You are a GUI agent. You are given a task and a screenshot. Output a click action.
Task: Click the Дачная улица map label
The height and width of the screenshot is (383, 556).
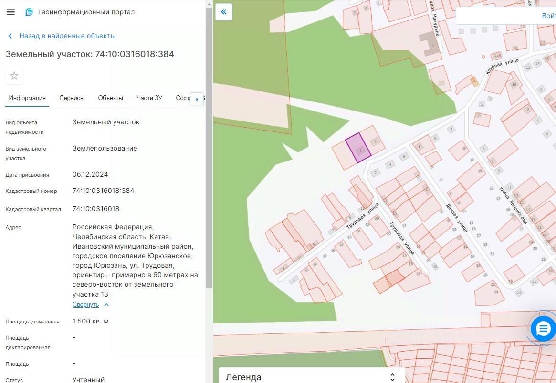click(457, 218)
